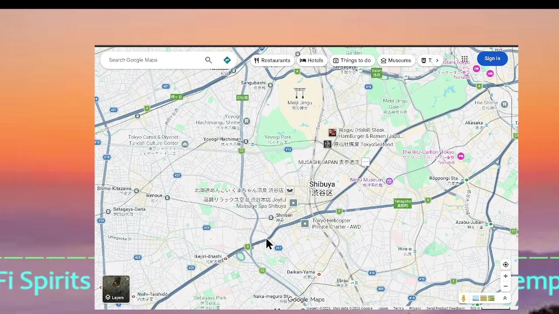The height and width of the screenshot is (314, 559).
Task: Click the Ikejiri-ohashi station label
Action: [x=208, y=259]
